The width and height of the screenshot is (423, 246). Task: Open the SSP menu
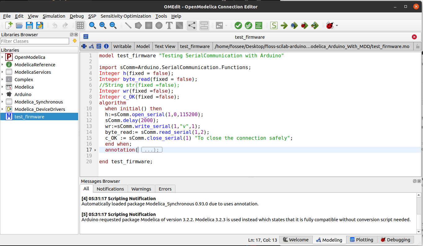(92, 16)
